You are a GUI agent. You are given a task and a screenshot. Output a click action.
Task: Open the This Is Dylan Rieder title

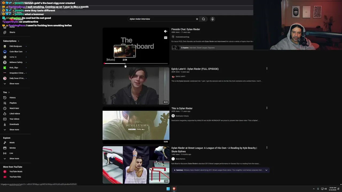tap(182, 108)
